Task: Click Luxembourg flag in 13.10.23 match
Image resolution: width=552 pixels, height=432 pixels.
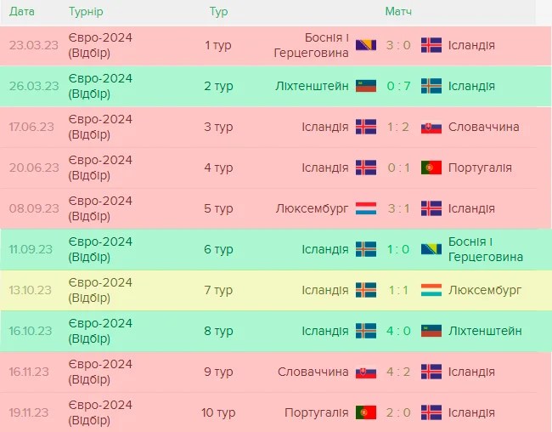Action: click(431, 290)
